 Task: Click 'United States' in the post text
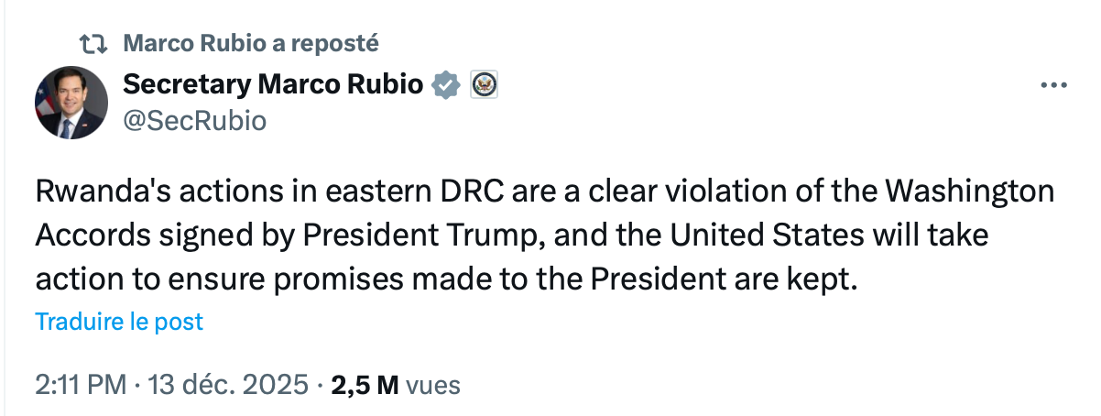point(776,236)
